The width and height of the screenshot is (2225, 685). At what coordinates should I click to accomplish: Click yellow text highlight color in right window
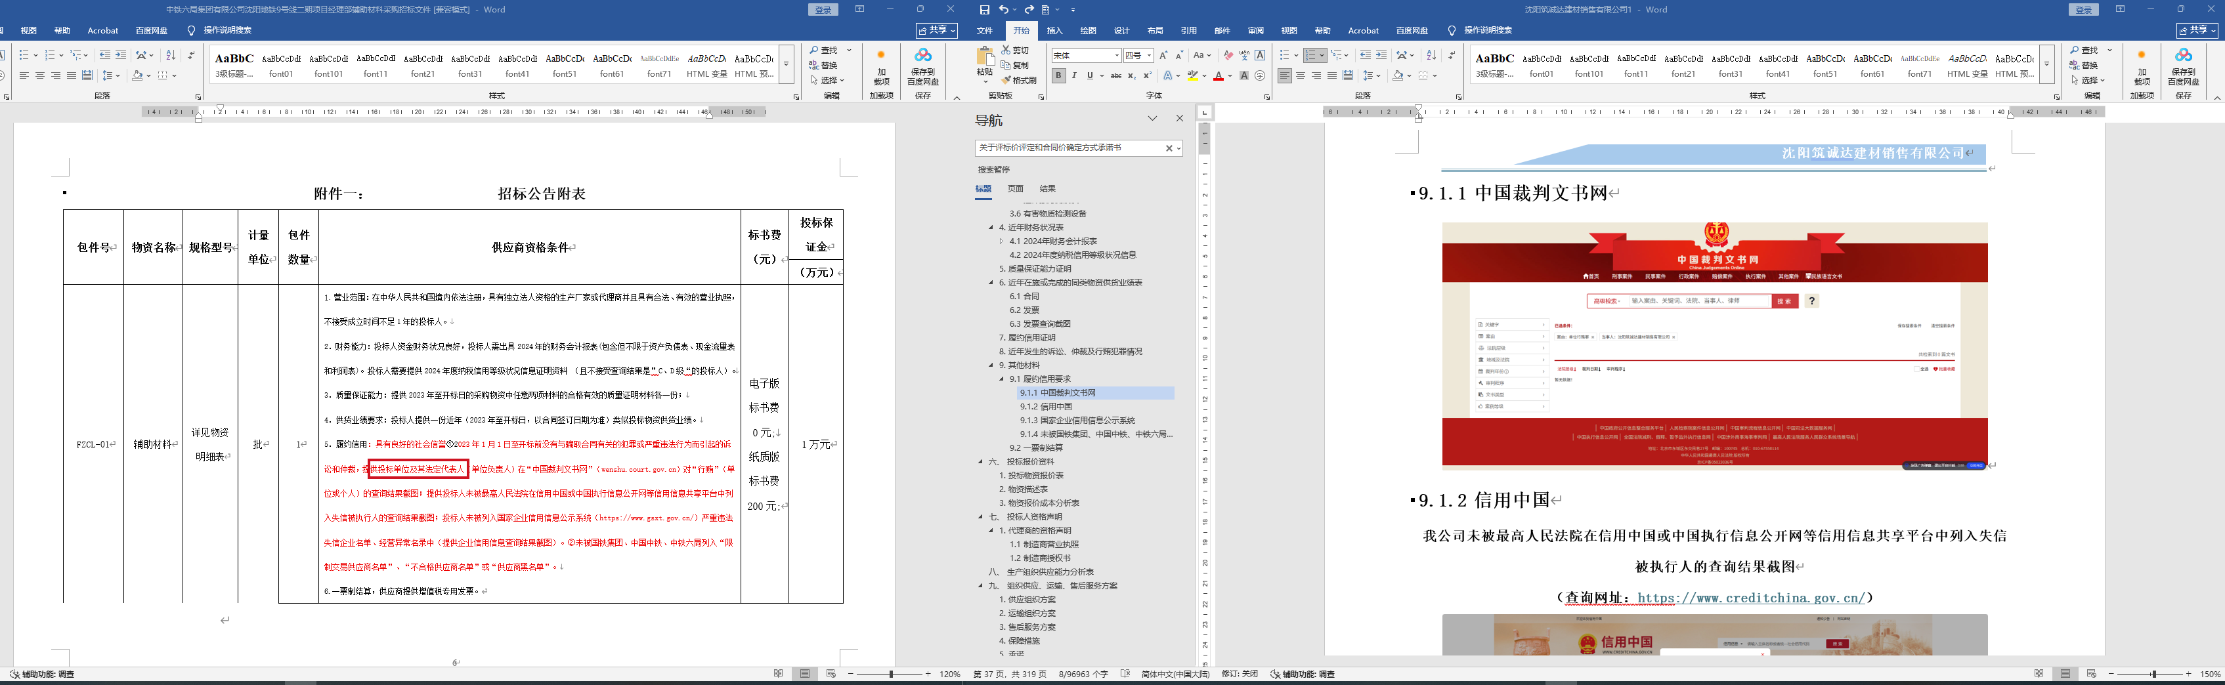(1193, 76)
